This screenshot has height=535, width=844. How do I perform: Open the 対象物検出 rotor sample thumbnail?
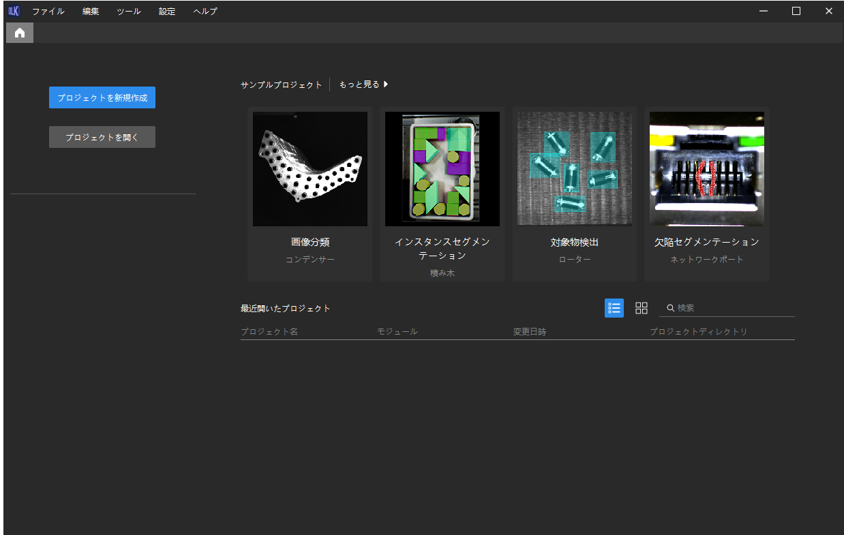point(575,169)
